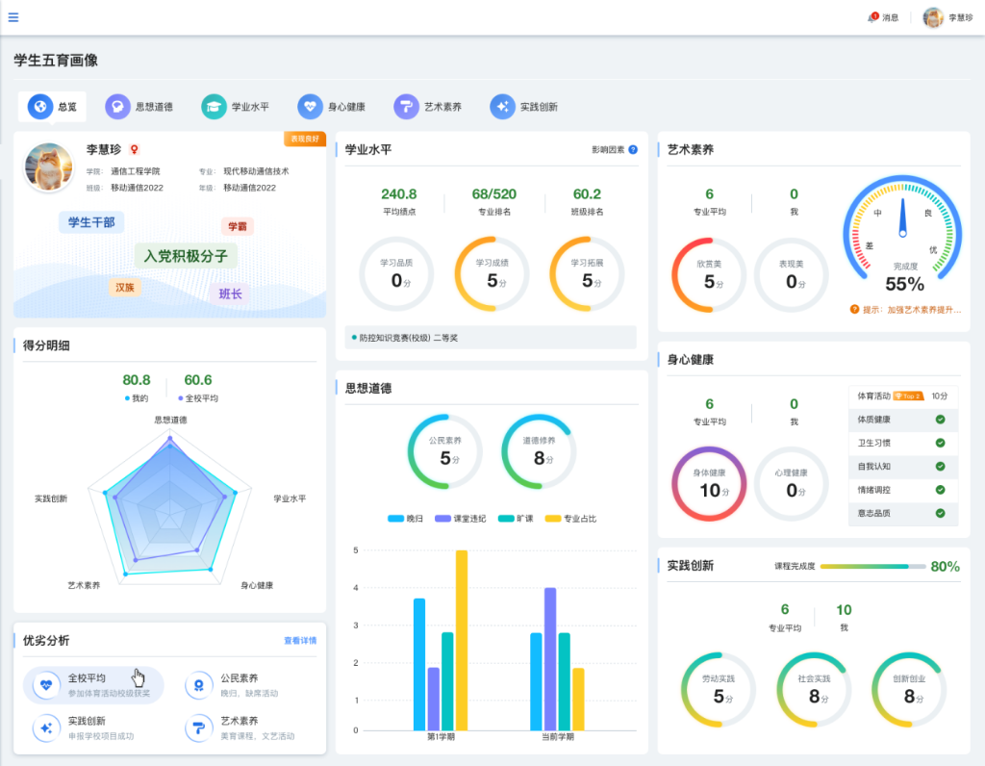
Task: Toggle the 旷课 legend swatch
Action: [x=506, y=519]
